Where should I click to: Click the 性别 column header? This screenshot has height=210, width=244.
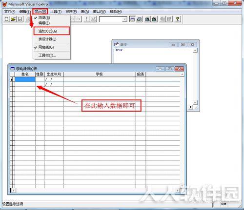point(40,74)
